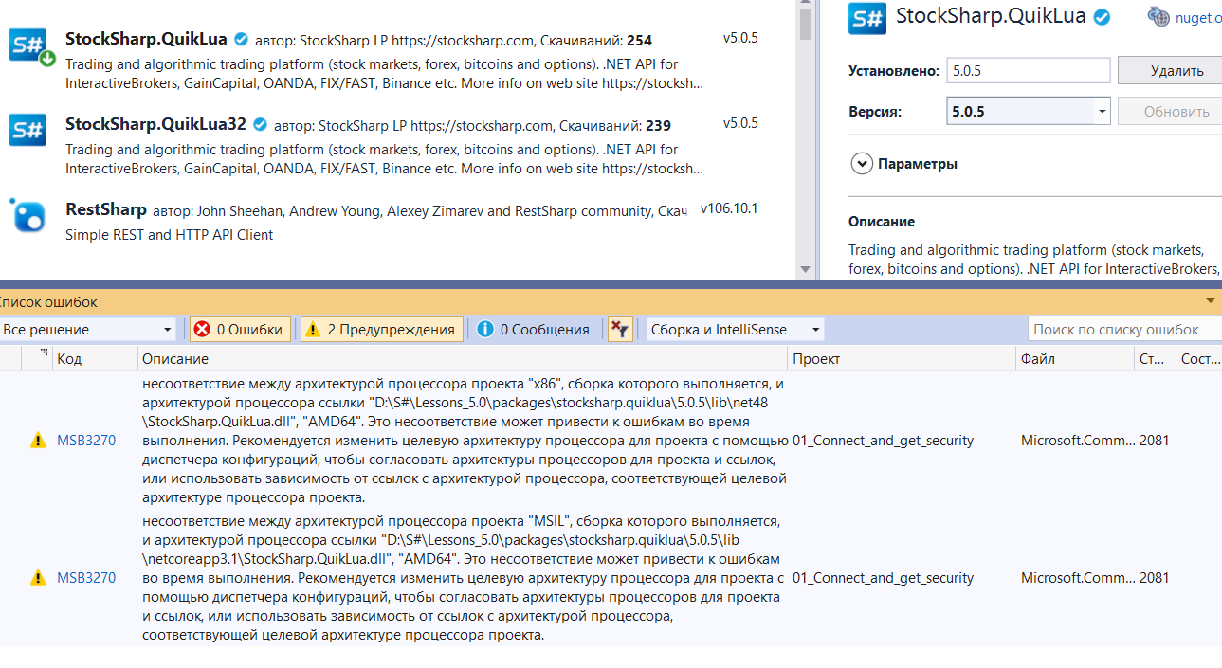1222x668 pixels.
Task: Open the Все решение scope dropdown
Action: 89,329
